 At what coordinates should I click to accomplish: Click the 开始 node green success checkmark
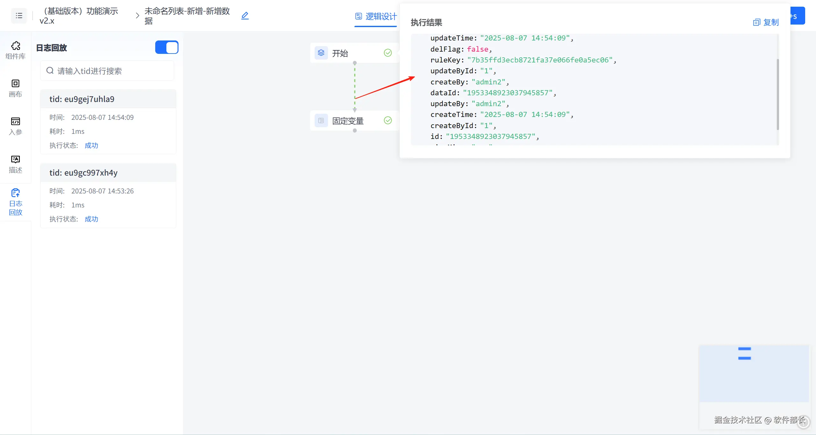[388, 53]
